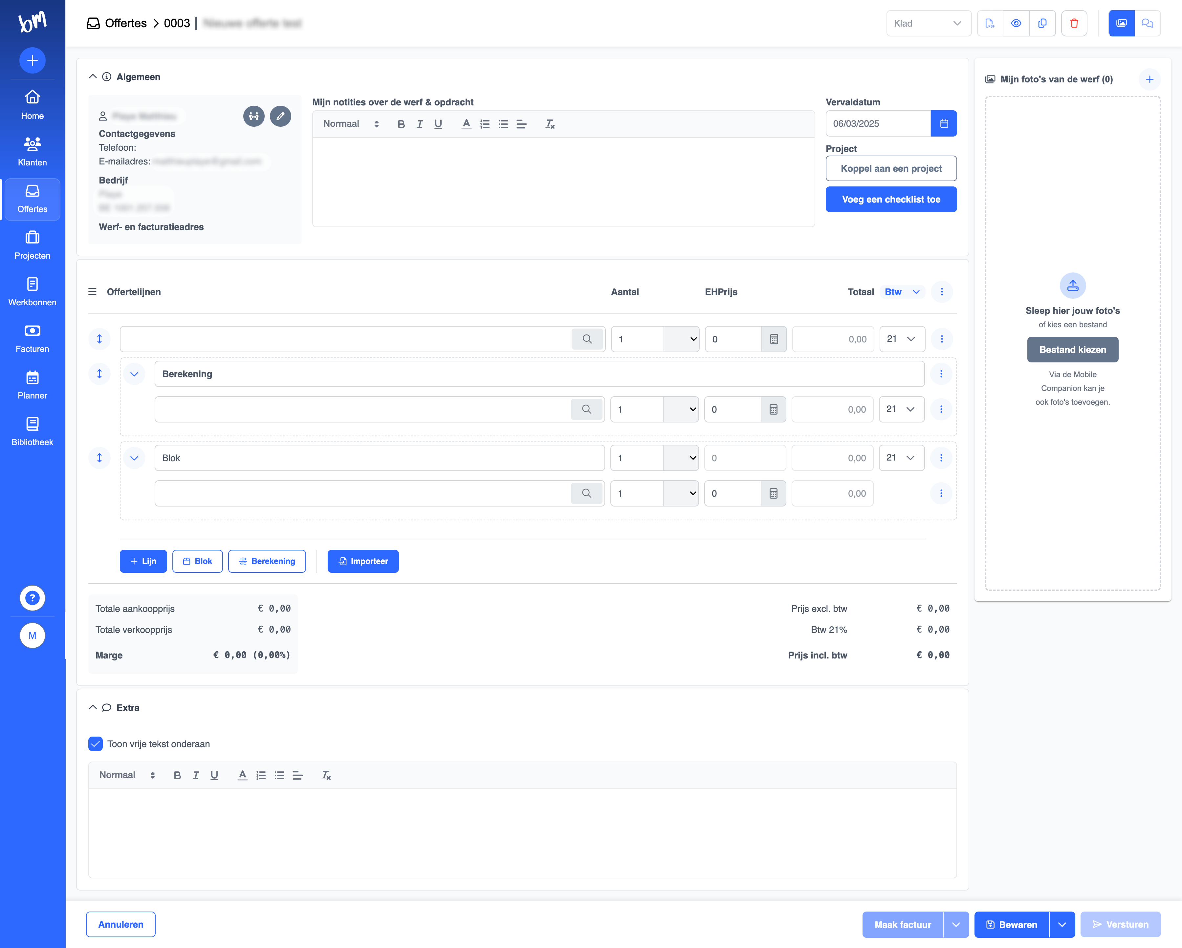Click 'Voeg een checklist toe' button
The image size is (1182, 948).
[891, 200]
